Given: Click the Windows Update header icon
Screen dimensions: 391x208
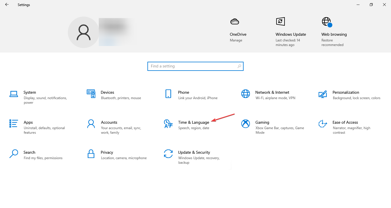Looking at the screenshot, I should point(280,21).
